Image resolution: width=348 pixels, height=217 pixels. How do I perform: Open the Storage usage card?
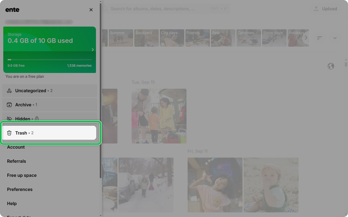(49, 50)
